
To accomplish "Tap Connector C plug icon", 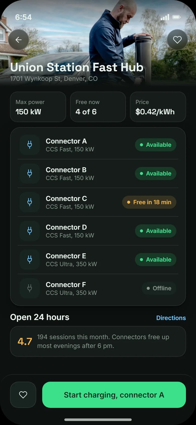I will (30, 202).
